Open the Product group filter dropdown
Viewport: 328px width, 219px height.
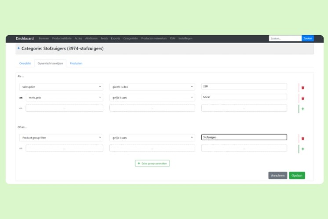click(61, 138)
